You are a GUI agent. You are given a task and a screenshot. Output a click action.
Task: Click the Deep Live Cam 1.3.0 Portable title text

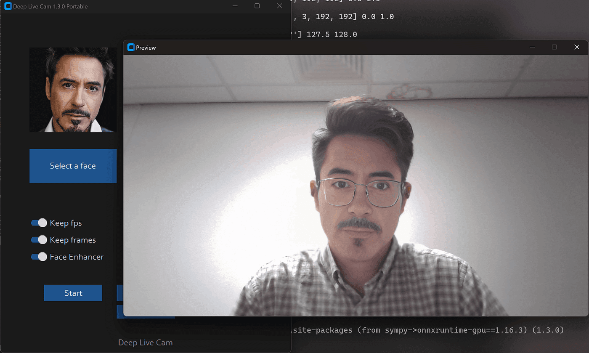[x=50, y=6]
